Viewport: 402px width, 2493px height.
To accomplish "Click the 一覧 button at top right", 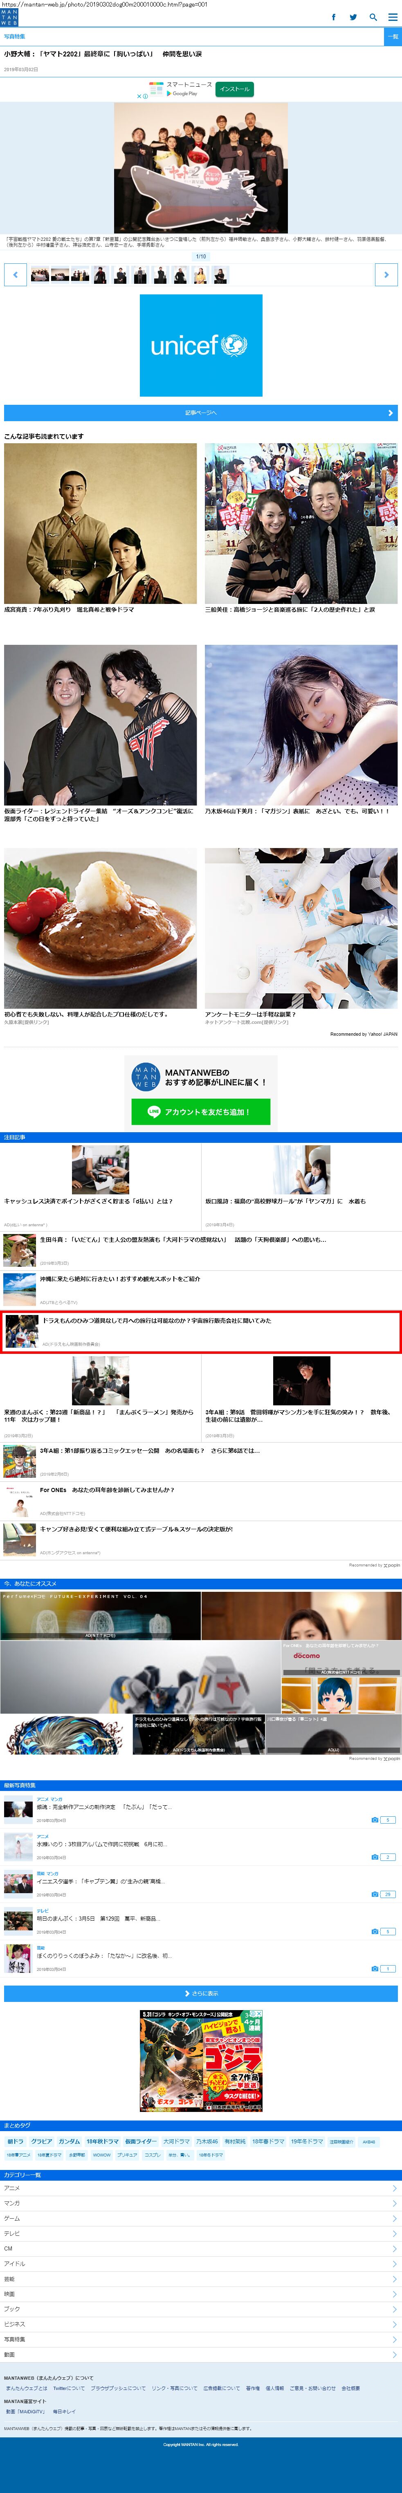I will pos(392,36).
